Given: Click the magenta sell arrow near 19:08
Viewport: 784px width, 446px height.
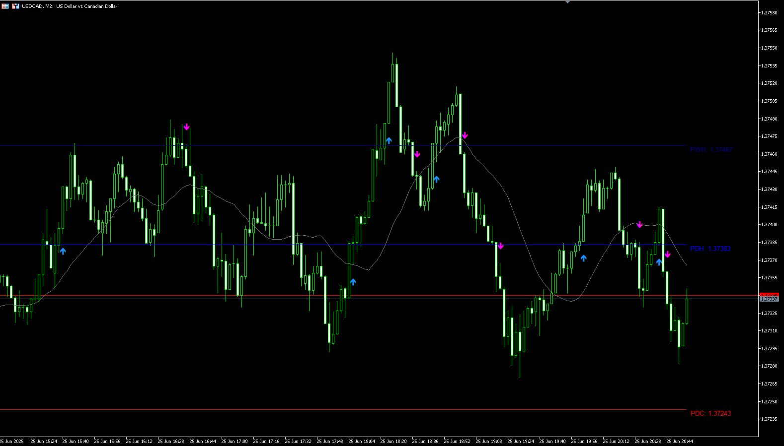Looking at the screenshot, I should point(500,246).
